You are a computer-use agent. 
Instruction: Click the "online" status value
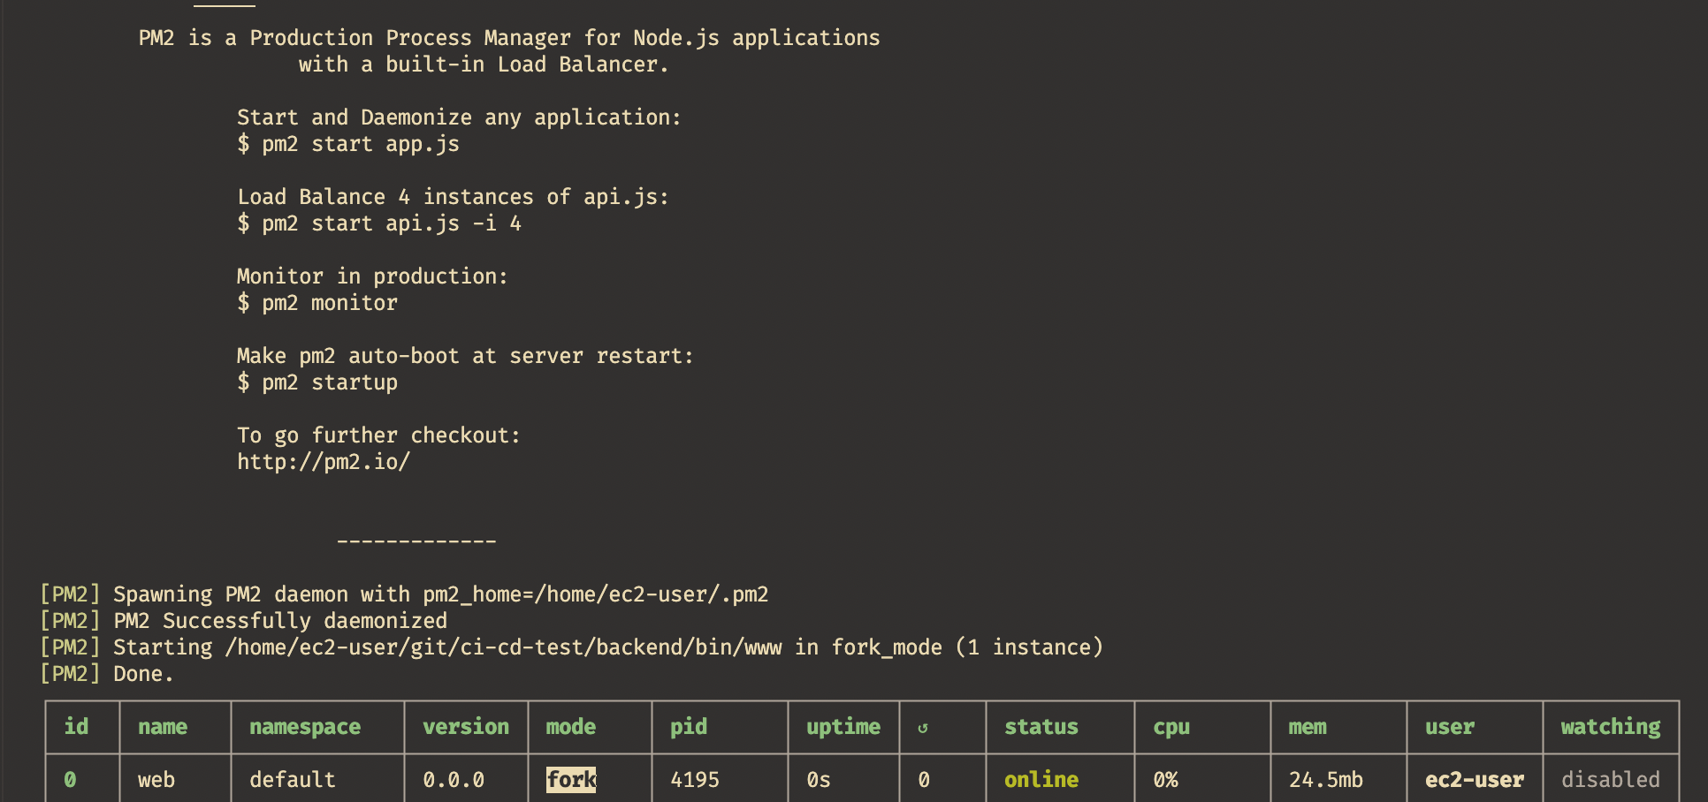pyautogui.click(x=1041, y=780)
